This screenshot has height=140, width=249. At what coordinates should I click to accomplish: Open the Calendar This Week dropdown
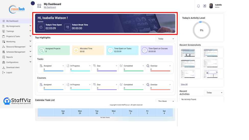(x=165, y=101)
